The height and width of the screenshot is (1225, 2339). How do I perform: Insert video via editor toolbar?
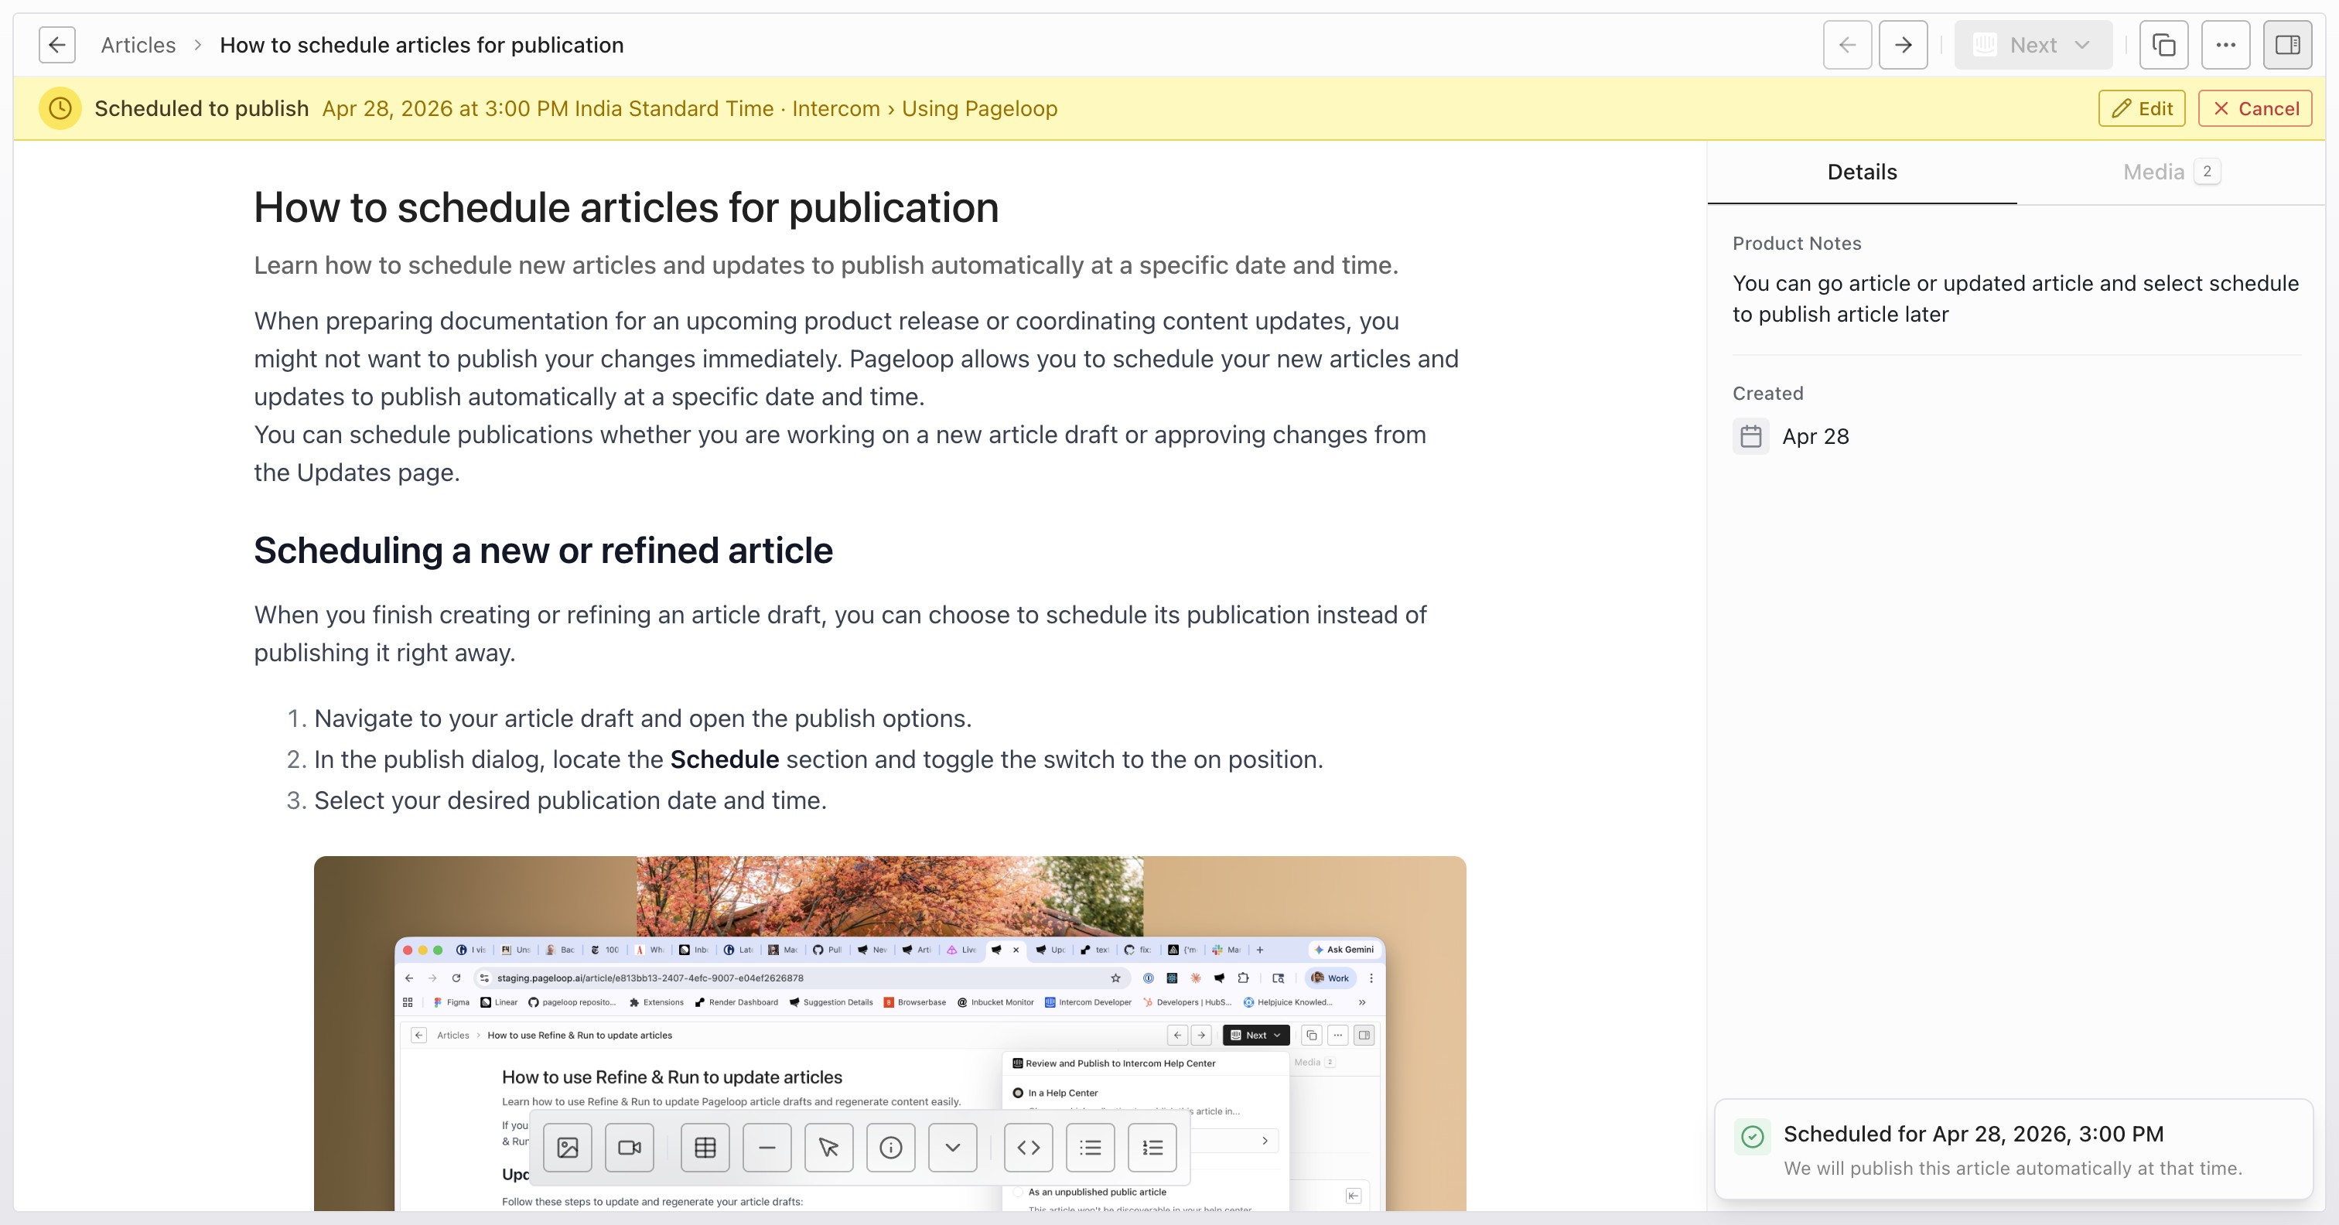tap(630, 1148)
